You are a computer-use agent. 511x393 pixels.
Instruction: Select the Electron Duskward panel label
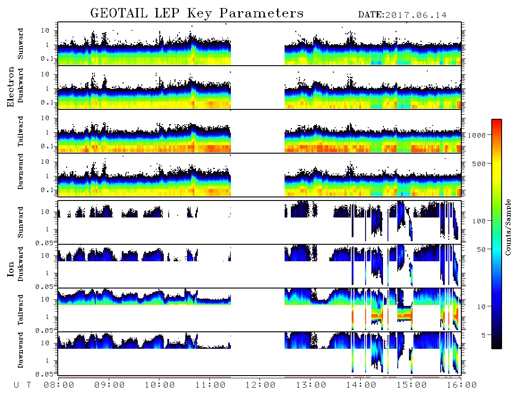[21, 85]
